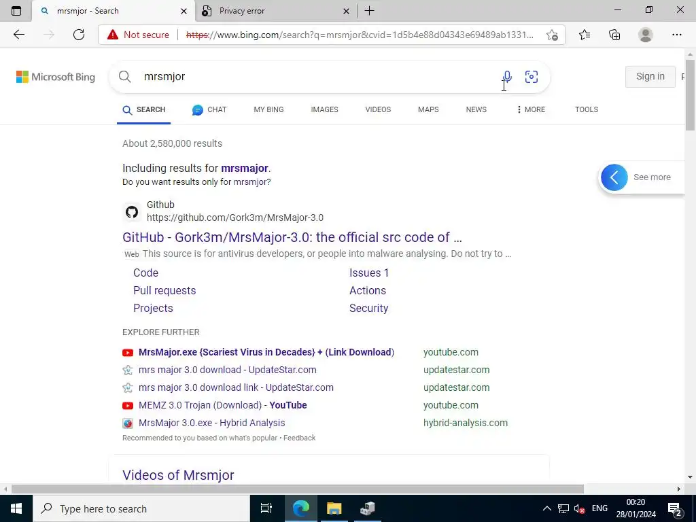The height and width of the screenshot is (522, 696).
Task: Open Edge Settings and more menu
Action: 676,35
